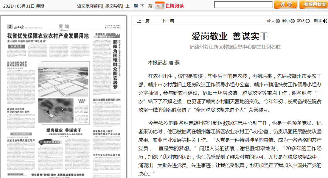Go to 下一期 issue

point(146,6)
